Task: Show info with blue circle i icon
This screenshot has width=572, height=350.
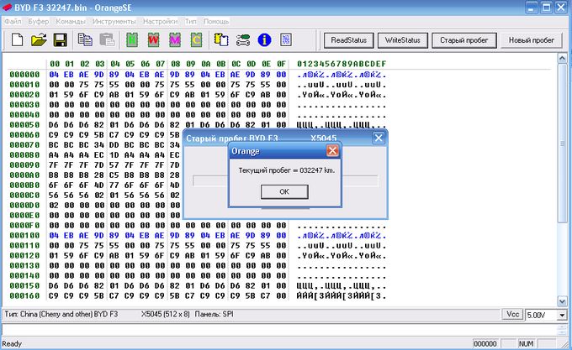Action: coord(264,39)
